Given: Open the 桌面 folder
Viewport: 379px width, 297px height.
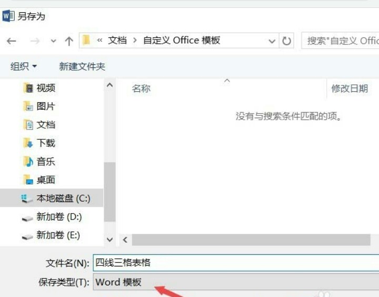Looking at the screenshot, I should click(39, 180).
